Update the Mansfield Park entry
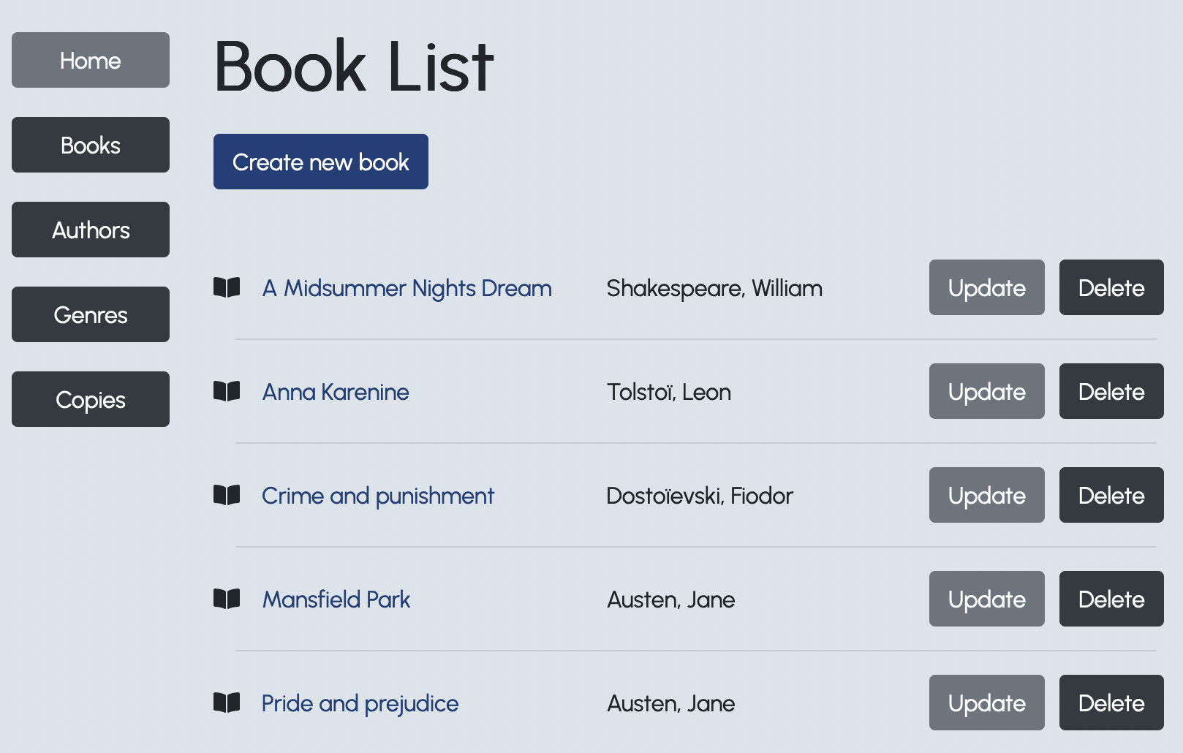Screen dimensions: 1183x753 pyautogui.click(x=986, y=599)
